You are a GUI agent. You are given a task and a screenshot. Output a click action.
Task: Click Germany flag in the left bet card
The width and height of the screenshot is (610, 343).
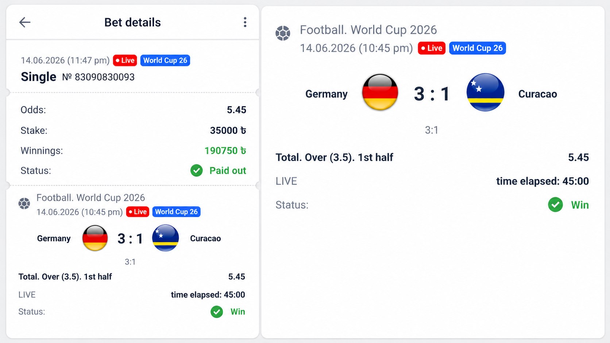click(95, 238)
